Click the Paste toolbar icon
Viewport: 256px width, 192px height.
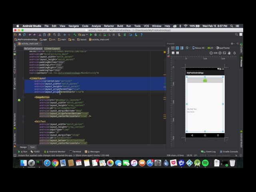pos(49,35)
